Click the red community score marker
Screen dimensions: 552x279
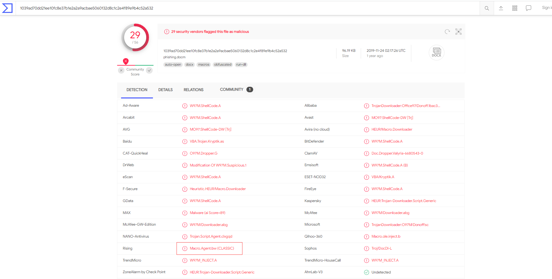coord(126,61)
